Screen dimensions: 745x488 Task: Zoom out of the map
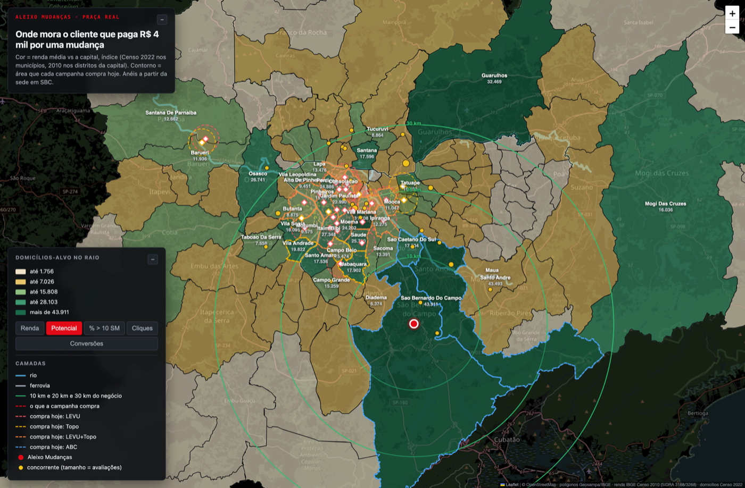pos(732,27)
